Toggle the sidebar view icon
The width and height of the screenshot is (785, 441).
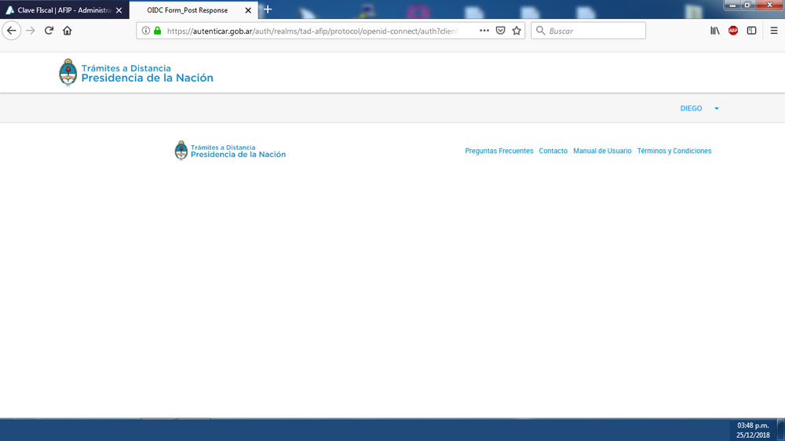751,31
